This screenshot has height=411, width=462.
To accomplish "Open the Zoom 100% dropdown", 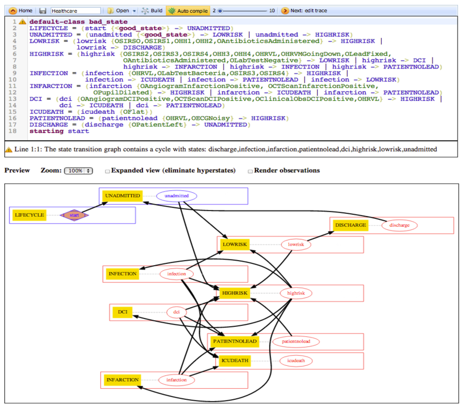I will coord(78,170).
